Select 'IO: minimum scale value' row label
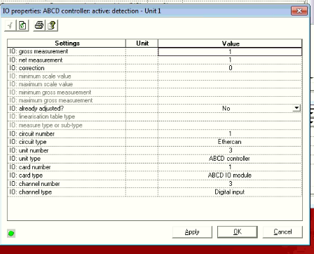Viewport: 314px width, 254px height. pos(40,76)
